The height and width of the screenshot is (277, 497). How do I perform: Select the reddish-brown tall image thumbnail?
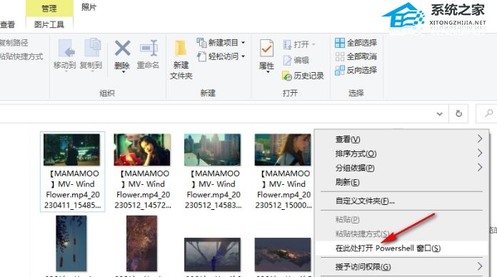141,243
